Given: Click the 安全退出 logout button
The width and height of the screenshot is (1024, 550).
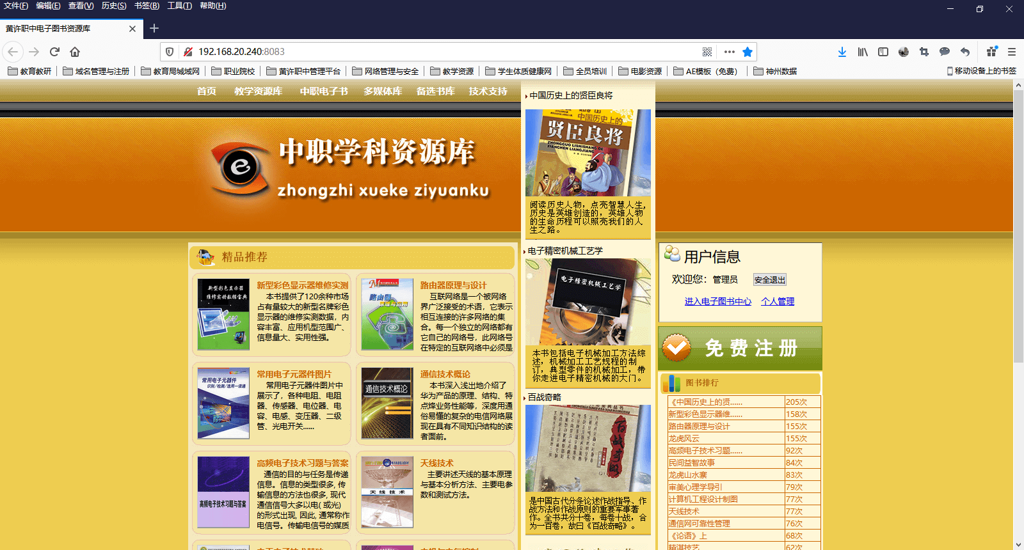Looking at the screenshot, I should click(769, 279).
